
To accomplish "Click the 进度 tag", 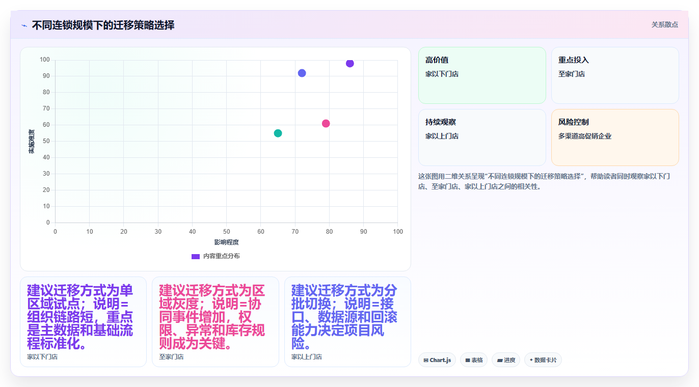I will (506, 360).
